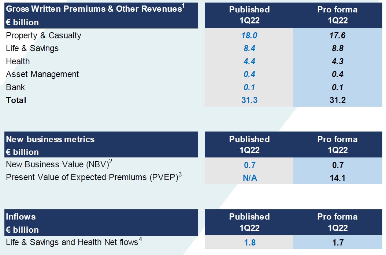Click the Published 4.4 Health value

(249, 61)
